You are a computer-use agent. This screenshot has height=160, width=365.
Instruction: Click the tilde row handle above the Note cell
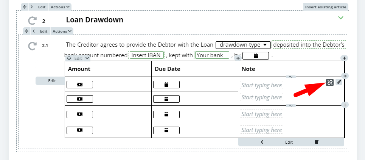click(291, 77)
